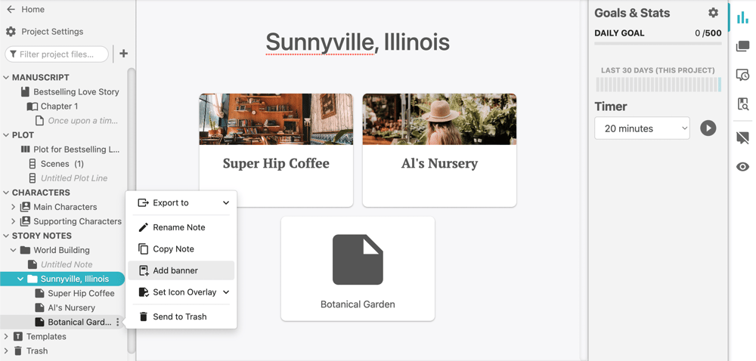This screenshot has height=361, width=756.
Task: Open the Al's Nursery card
Action: [439, 150]
